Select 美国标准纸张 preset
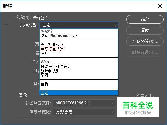Viewport: 167px width, 125px height. [x=79, y=44]
